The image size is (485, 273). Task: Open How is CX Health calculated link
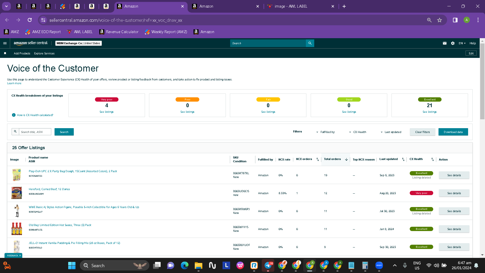coord(35,115)
